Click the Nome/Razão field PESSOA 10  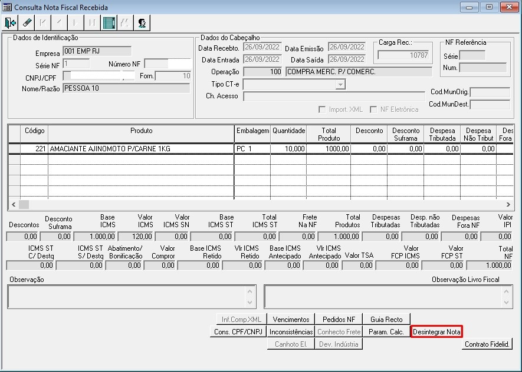tap(126, 88)
